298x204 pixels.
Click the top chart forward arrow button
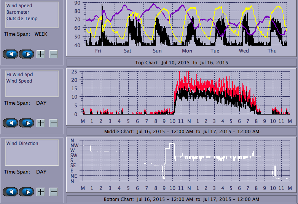26,54
